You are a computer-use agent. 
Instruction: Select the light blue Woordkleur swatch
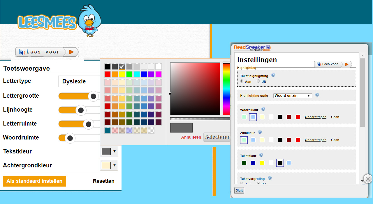pos(253,117)
